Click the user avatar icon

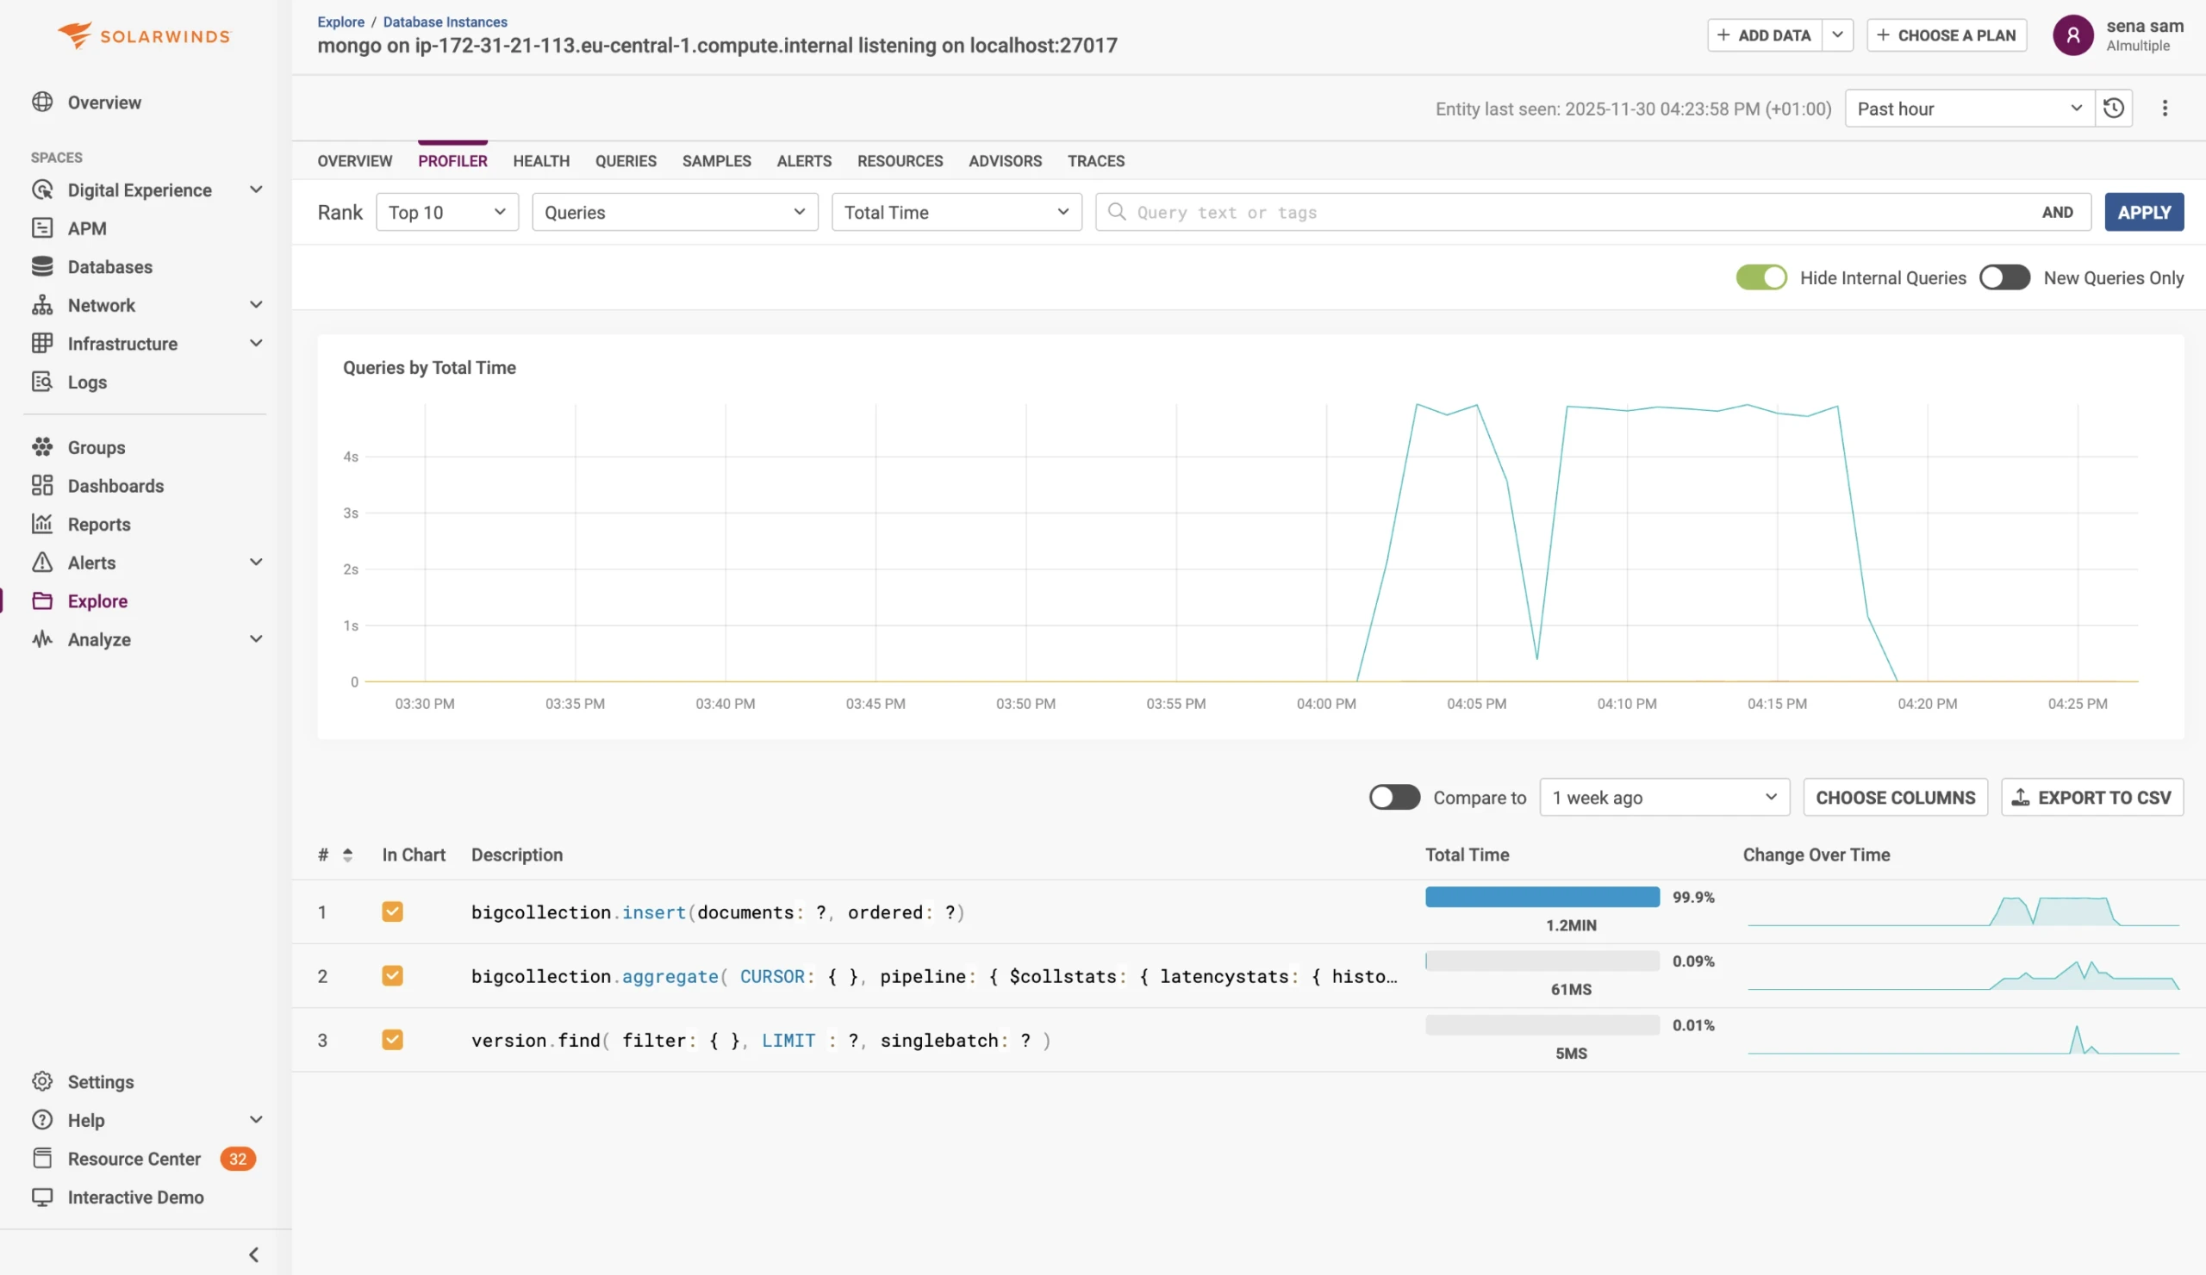click(2073, 35)
